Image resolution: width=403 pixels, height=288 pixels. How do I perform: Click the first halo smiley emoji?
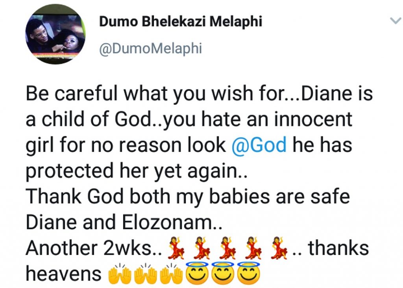(197, 273)
